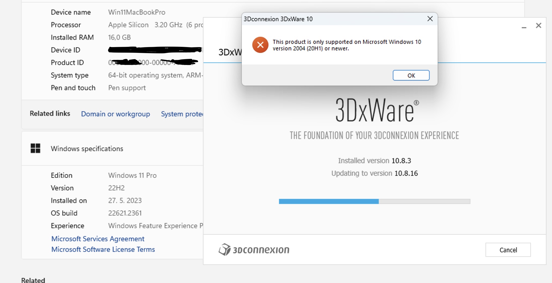The width and height of the screenshot is (552, 283).
Task: Select the device name Win11MacBookPro
Action: pyautogui.click(x=137, y=12)
